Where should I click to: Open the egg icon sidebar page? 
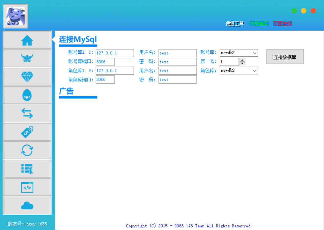[27, 95]
